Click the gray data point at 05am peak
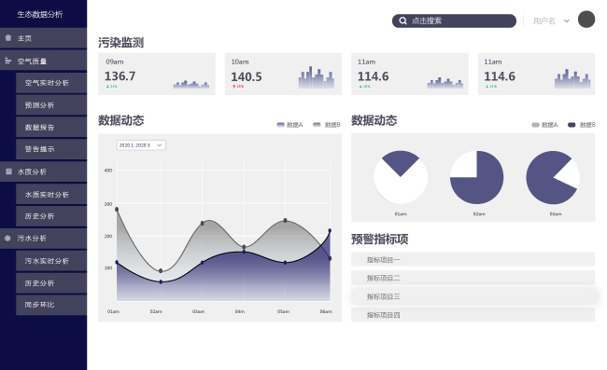Image resolution: width=607 pixels, height=370 pixels. pos(286,221)
